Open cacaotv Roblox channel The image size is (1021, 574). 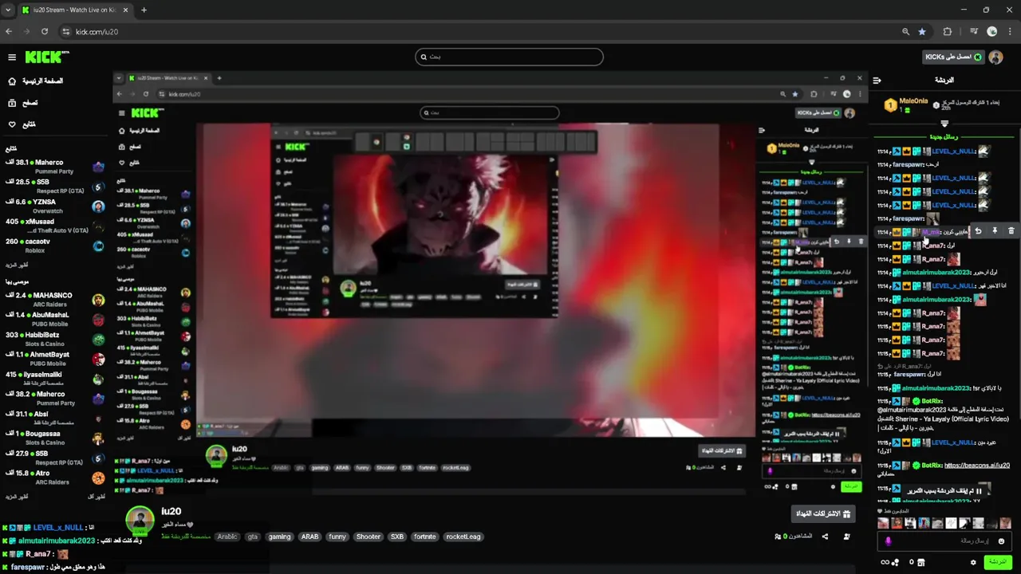click(54, 246)
